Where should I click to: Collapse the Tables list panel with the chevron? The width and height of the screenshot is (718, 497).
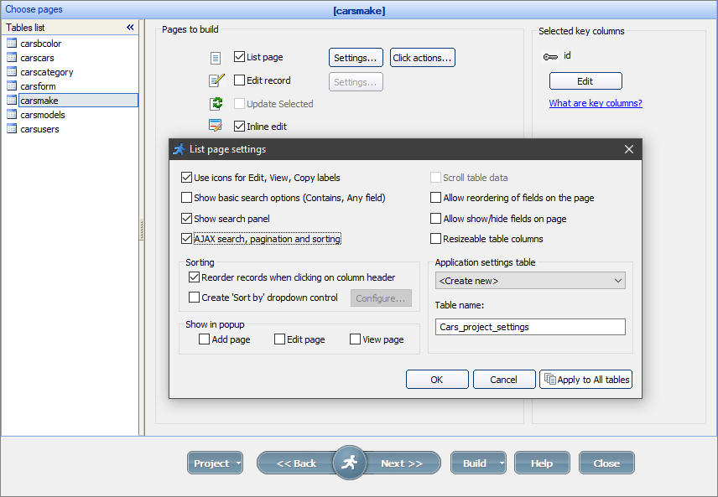pyautogui.click(x=131, y=27)
